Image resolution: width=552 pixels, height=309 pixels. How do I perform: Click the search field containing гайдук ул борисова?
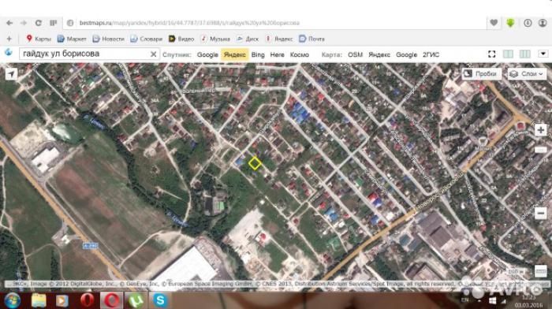click(84, 54)
